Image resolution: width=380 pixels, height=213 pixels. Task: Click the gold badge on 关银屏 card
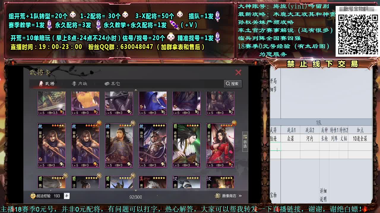pyautogui.click(x=234, y=123)
